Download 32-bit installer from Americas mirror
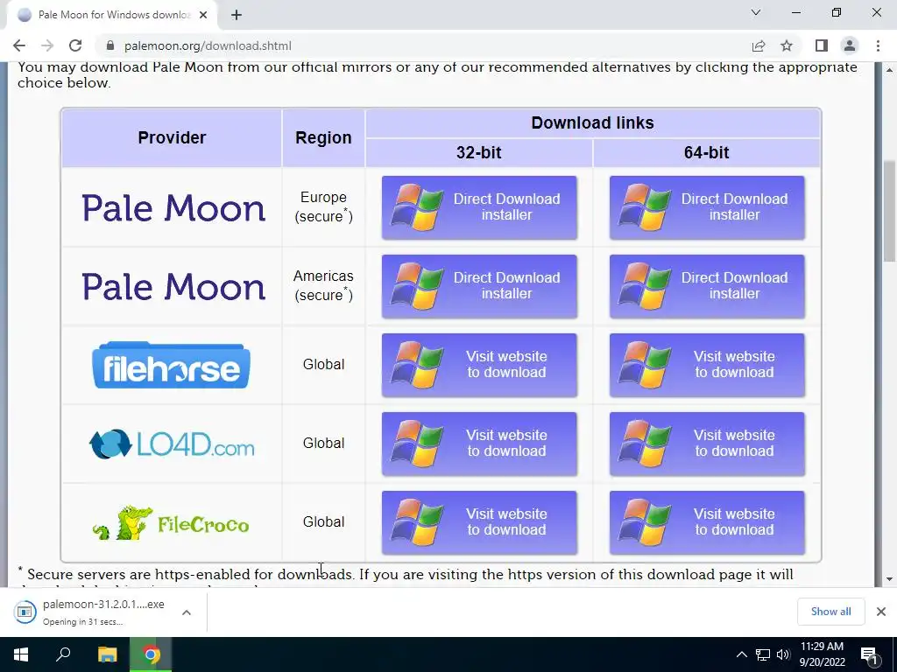This screenshot has width=897, height=672. (479, 286)
